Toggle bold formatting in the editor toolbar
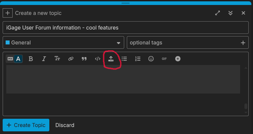Image resolution: width=253 pixels, height=134 pixels. pyautogui.click(x=31, y=59)
